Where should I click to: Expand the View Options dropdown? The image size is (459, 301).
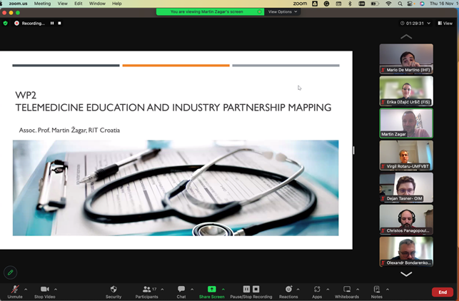pyautogui.click(x=282, y=12)
